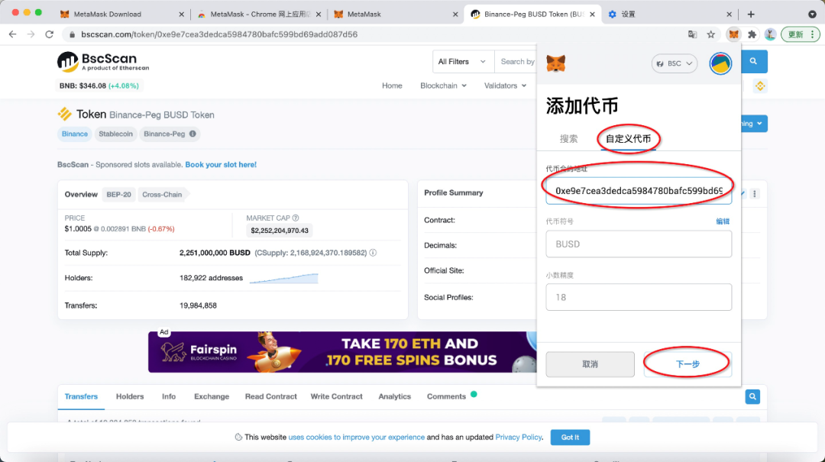Select the Transfers tab
Screen dimensions: 825x462
[x=81, y=396]
